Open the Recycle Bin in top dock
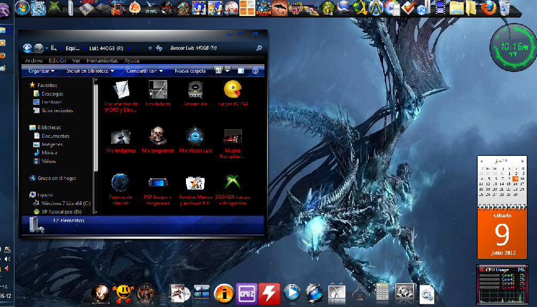 pyautogui.click(x=505, y=8)
